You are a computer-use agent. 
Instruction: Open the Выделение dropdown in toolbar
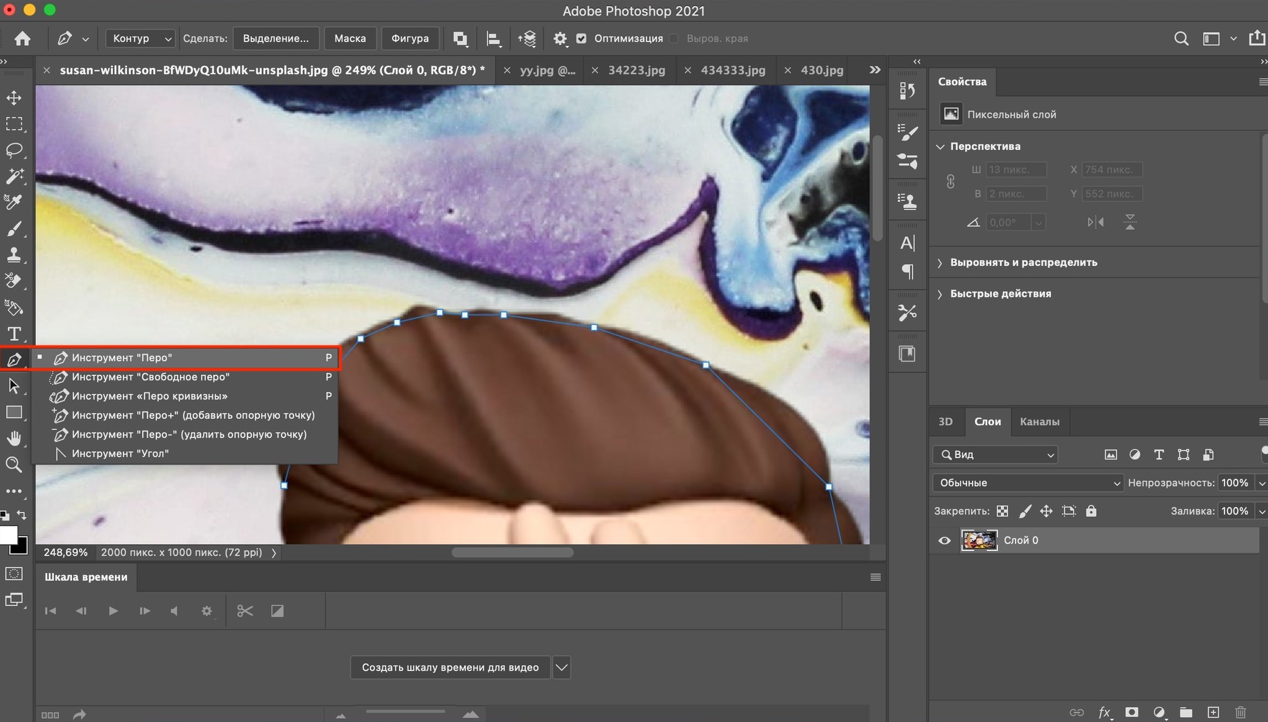point(275,38)
